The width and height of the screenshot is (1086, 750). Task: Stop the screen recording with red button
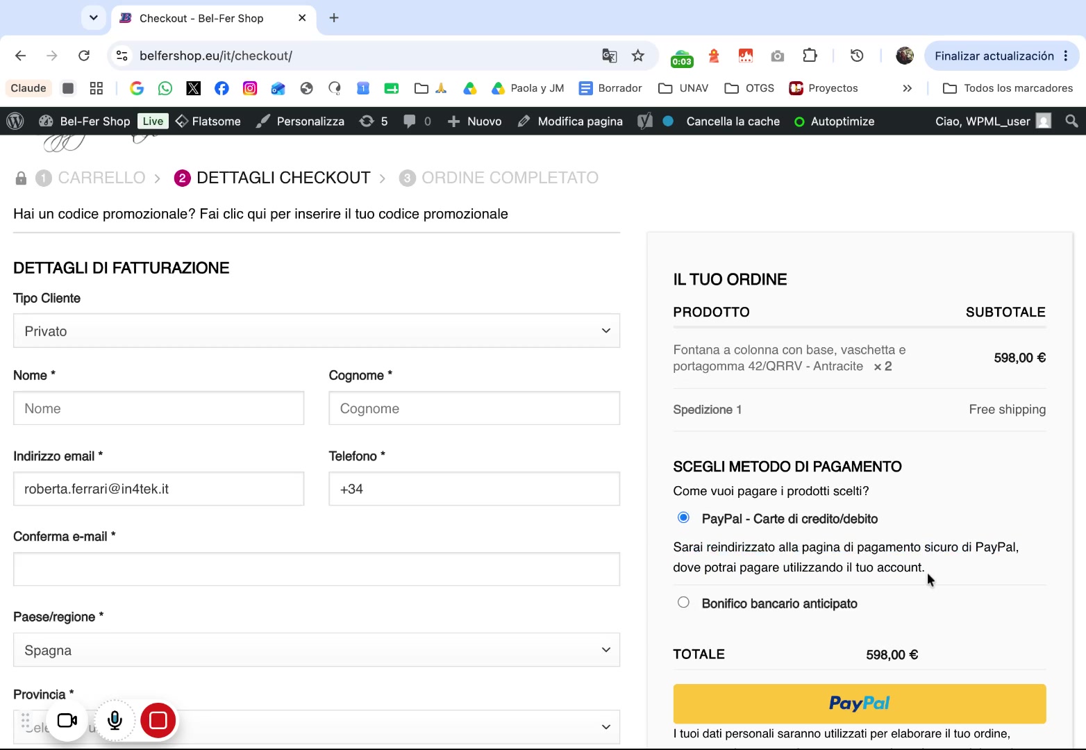pos(158,720)
